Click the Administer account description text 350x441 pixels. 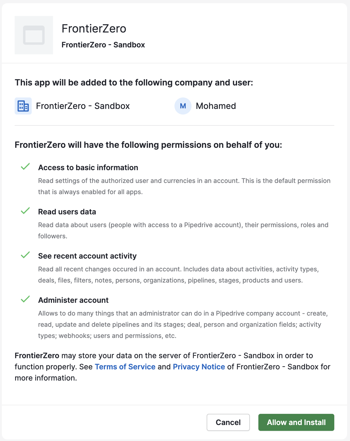pyautogui.click(x=183, y=324)
